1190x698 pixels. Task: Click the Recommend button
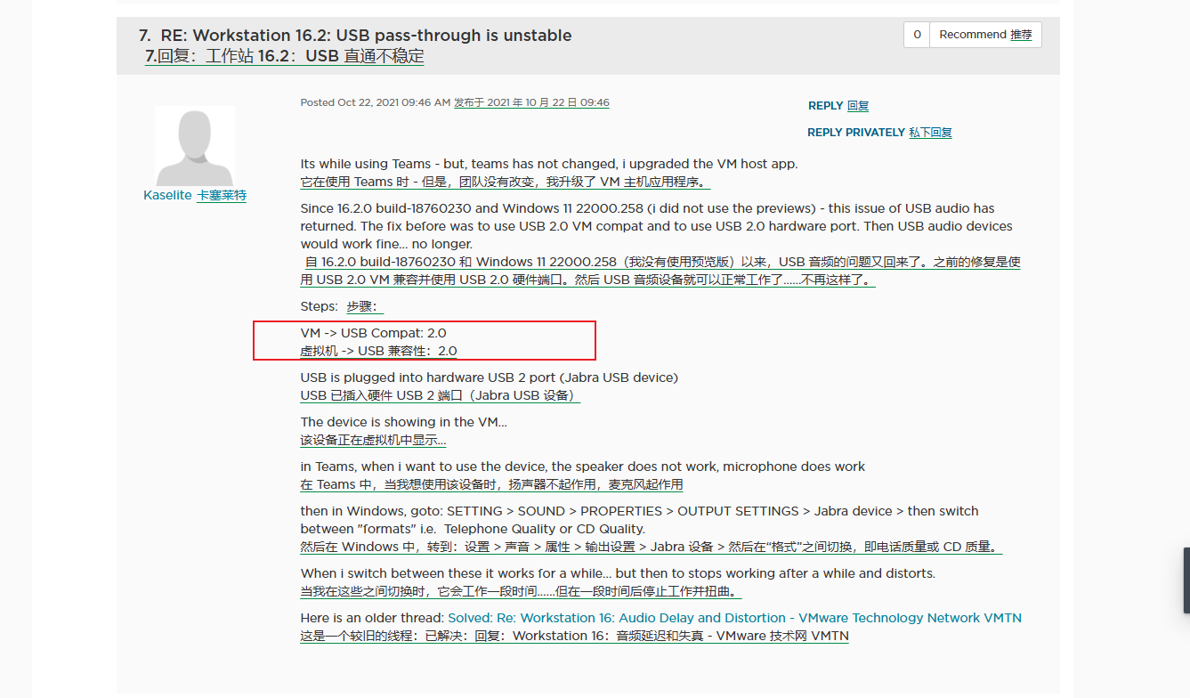[985, 35]
